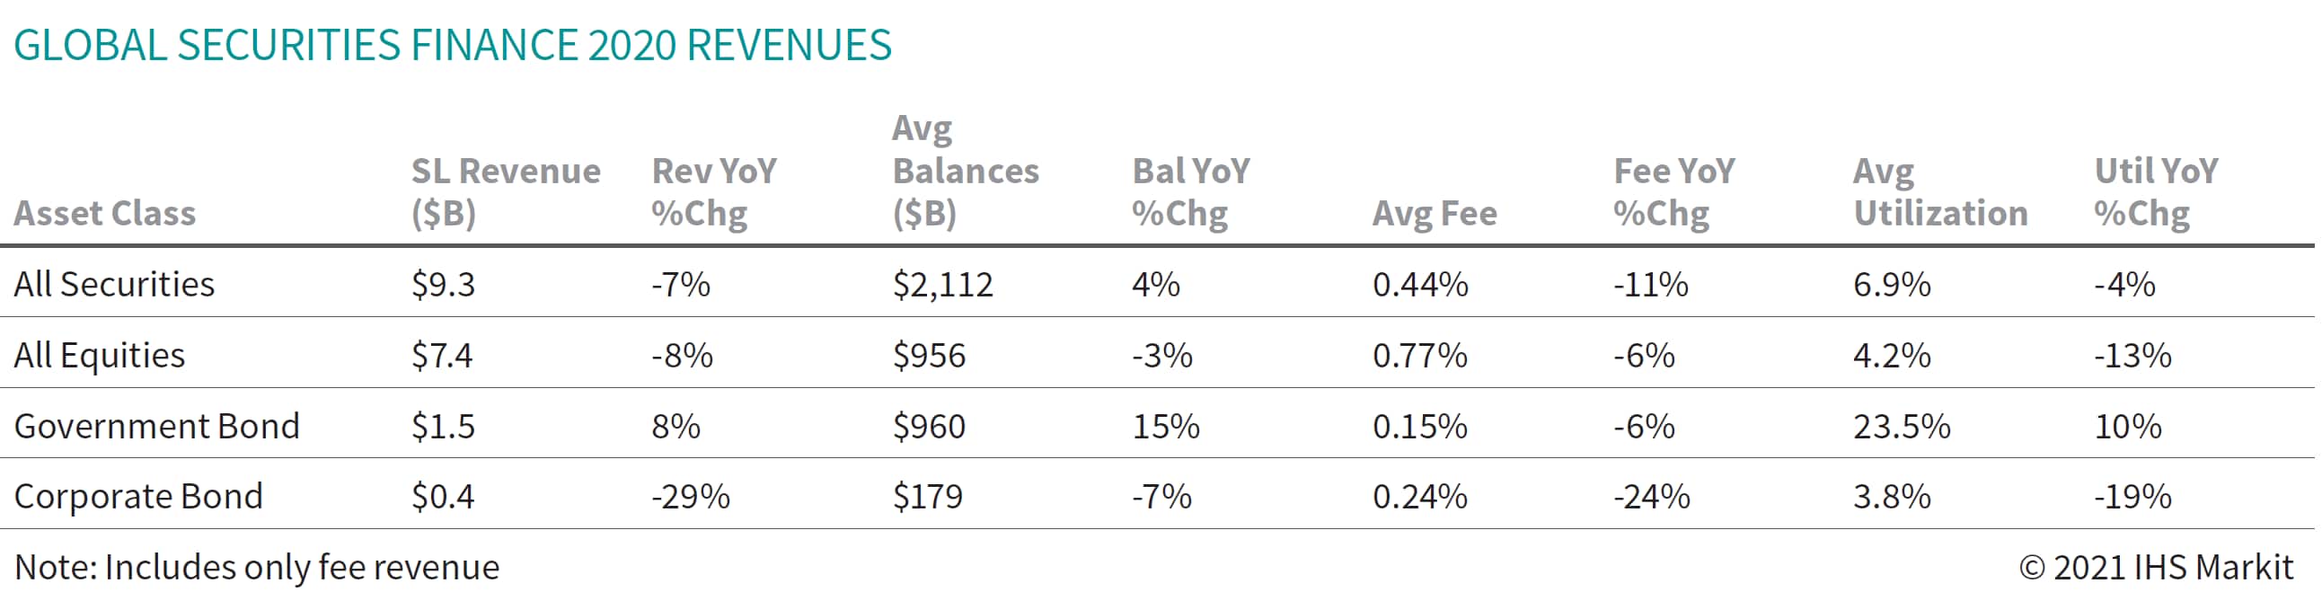Viewport: 2322px width, 601px height.
Task: Click the note about fee revenue
Action: 257,568
